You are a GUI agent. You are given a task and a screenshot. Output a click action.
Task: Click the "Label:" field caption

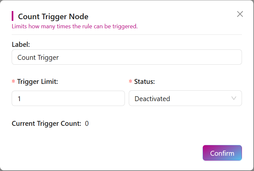(21, 45)
